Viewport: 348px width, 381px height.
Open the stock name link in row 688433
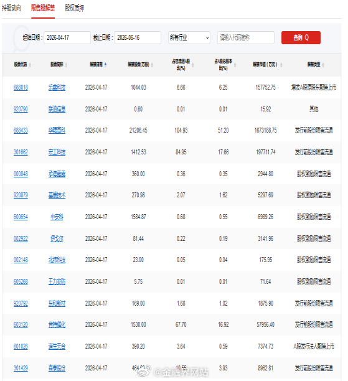tap(57, 131)
